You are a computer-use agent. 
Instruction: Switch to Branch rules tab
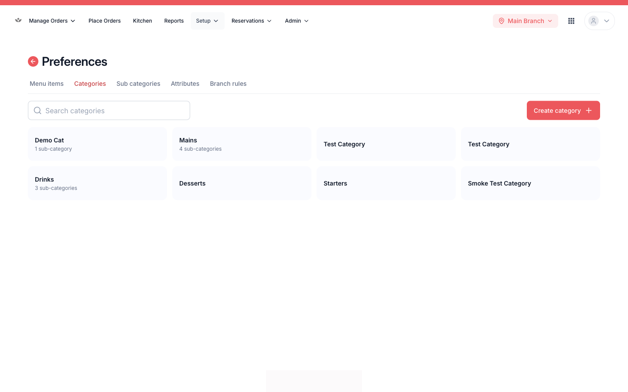click(x=228, y=84)
